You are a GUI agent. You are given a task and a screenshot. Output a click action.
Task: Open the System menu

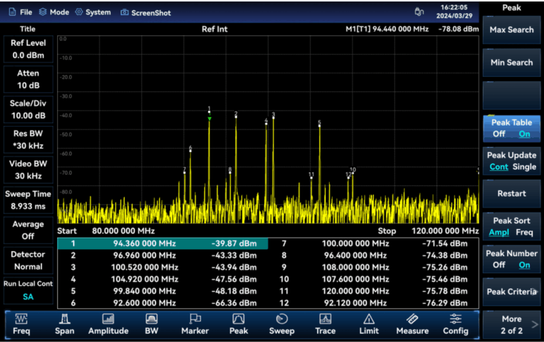point(93,12)
